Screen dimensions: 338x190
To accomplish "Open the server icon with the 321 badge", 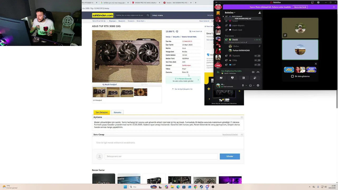I will tap(218, 26).
